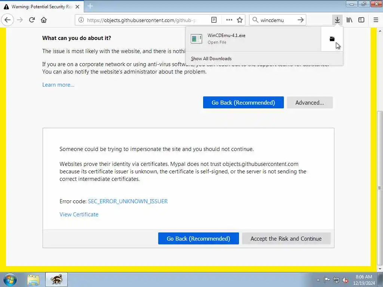The height and width of the screenshot is (287, 383).
Task: Toggle the downloads panel arrow button
Action: [x=337, y=20]
